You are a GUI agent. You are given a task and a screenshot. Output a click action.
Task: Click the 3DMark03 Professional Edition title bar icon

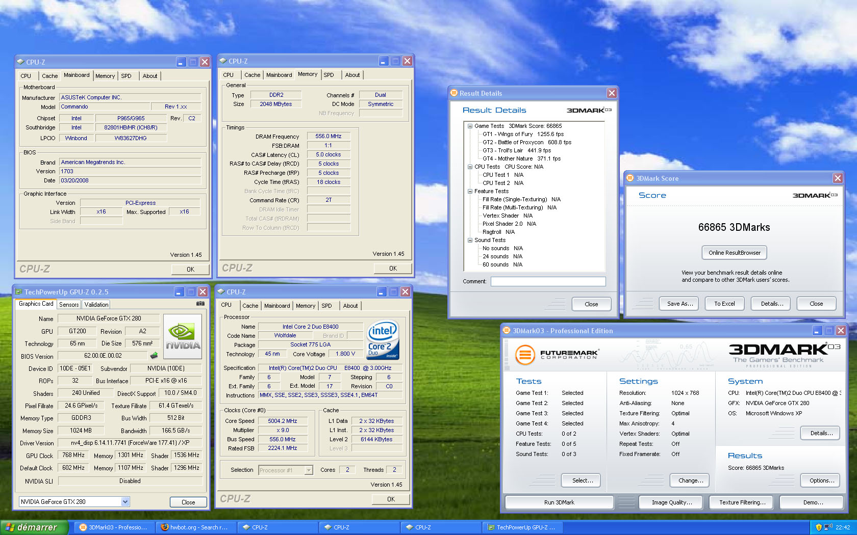pyautogui.click(x=507, y=331)
